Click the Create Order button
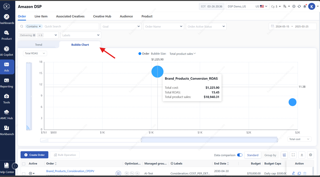320x177 pixels. (34, 155)
